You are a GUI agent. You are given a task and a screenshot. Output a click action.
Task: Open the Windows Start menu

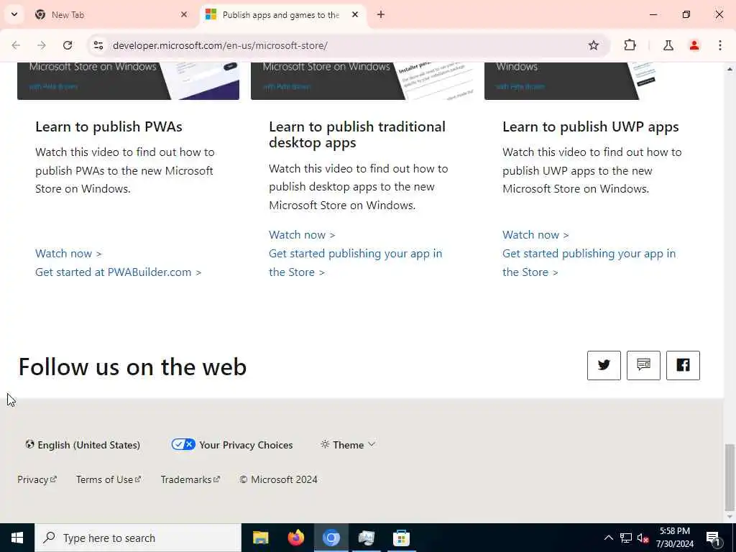[17, 538]
